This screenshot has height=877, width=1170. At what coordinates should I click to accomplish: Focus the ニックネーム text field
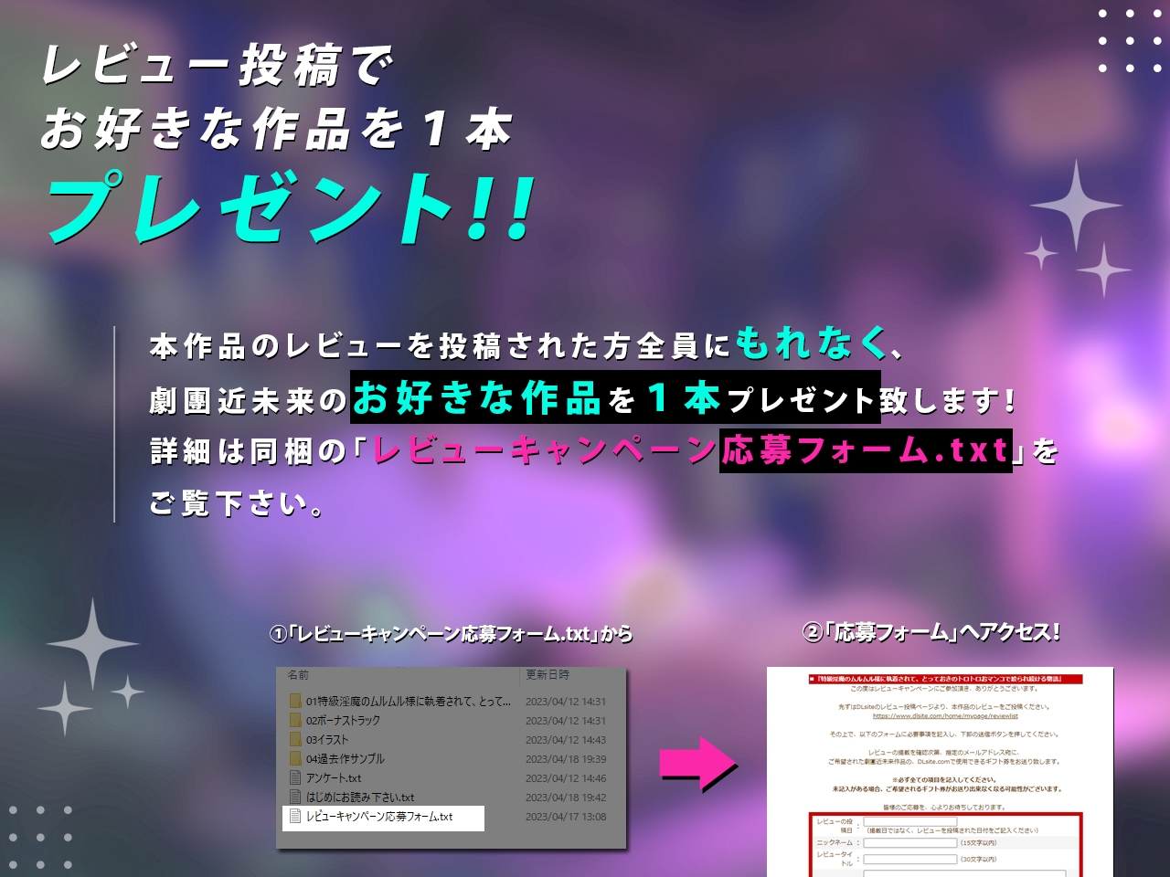pyautogui.click(x=909, y=842)
